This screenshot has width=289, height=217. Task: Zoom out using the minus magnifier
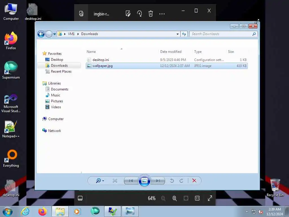pos(163,198)
